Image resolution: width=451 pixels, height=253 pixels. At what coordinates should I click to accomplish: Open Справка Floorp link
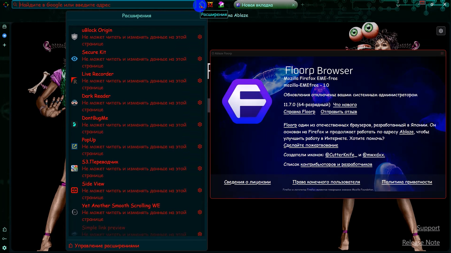tap(299, 112)
